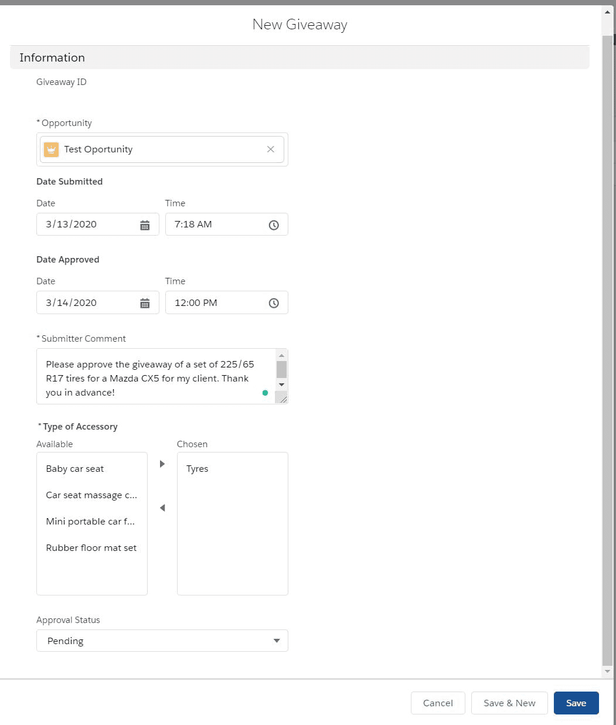Click the comment textarea resize handle

pyautogui.click(x=283, y=399)
